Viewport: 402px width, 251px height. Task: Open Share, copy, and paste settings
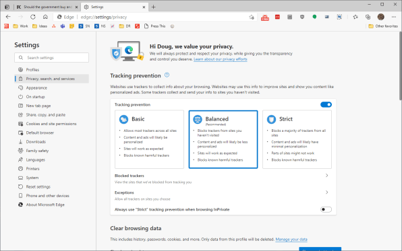click(x=46, y=115)
